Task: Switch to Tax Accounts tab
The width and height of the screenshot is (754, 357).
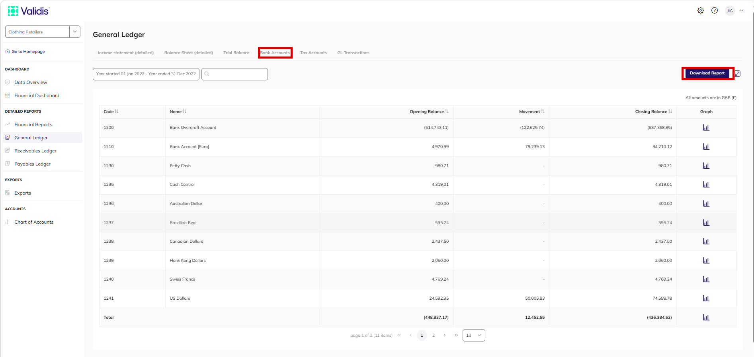Action: 313,53
